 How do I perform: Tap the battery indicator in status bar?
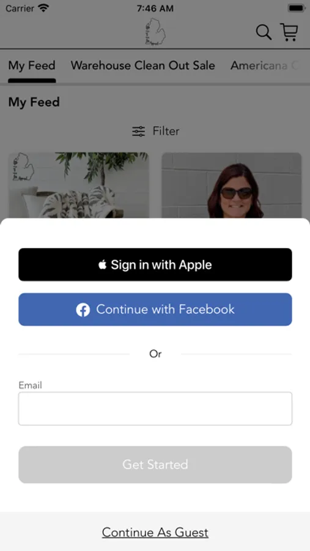297,8
